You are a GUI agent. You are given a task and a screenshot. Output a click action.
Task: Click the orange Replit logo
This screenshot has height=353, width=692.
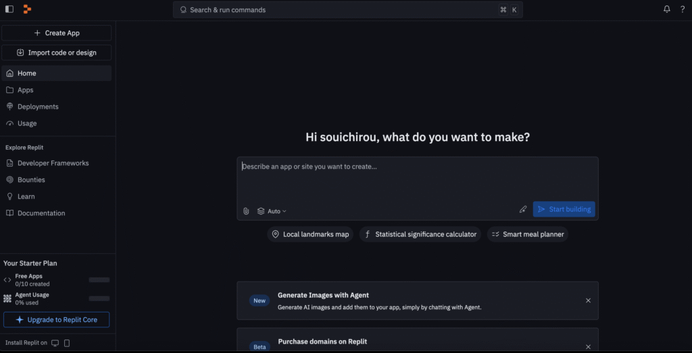27,9
